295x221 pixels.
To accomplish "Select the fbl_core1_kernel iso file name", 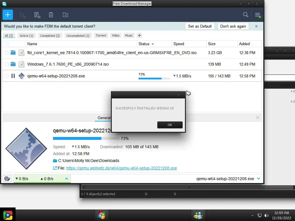I will [x=112, y=53].
